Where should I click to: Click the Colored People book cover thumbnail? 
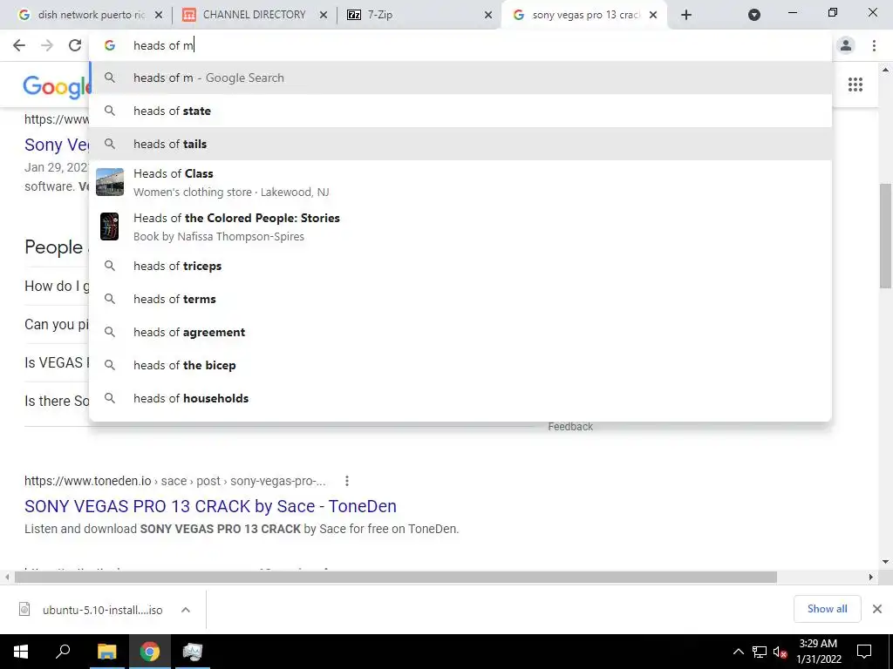pyautogui.click(x=109, y=226)
